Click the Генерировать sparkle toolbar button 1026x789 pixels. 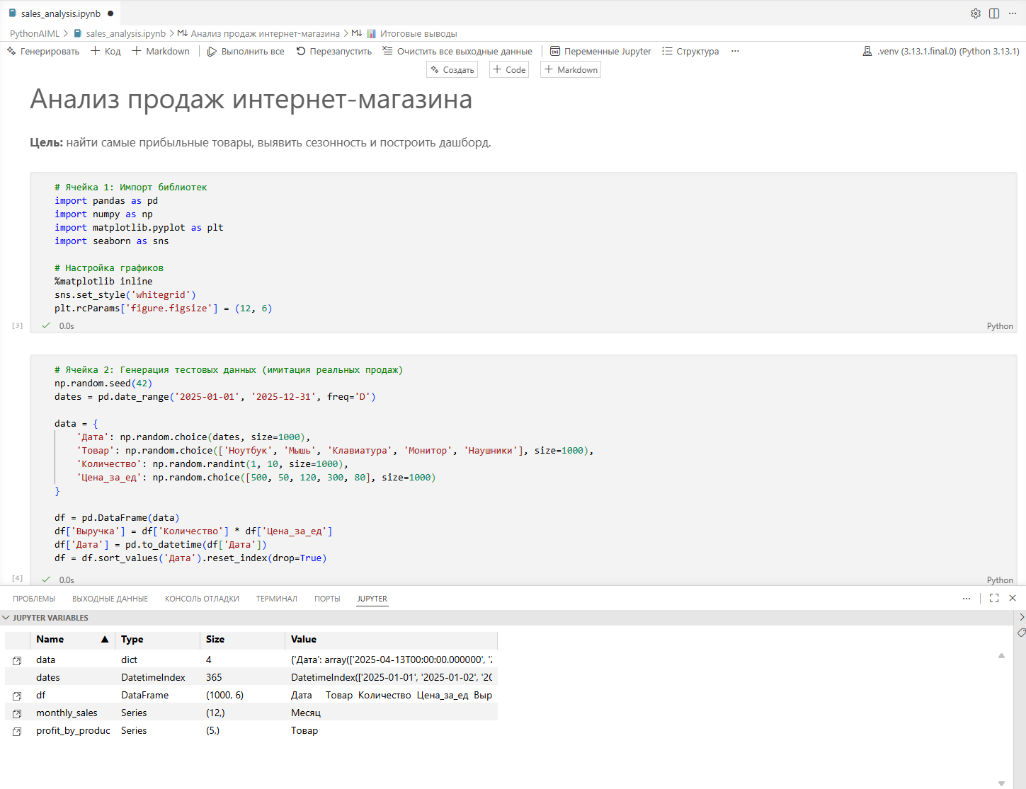click(x=43, y=51)
